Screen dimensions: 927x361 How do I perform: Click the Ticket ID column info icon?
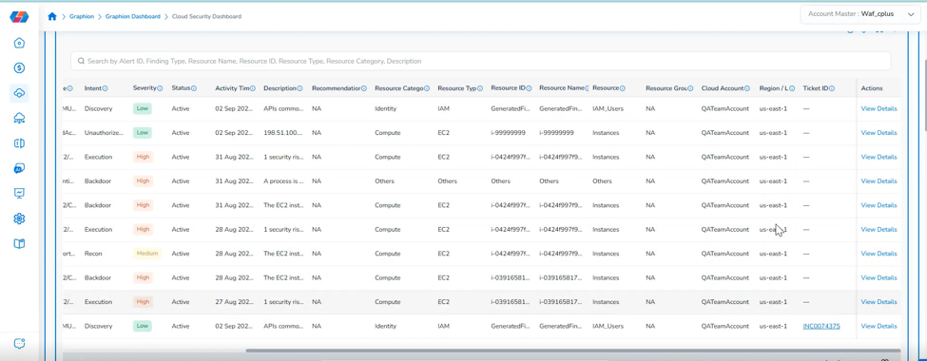832,88
